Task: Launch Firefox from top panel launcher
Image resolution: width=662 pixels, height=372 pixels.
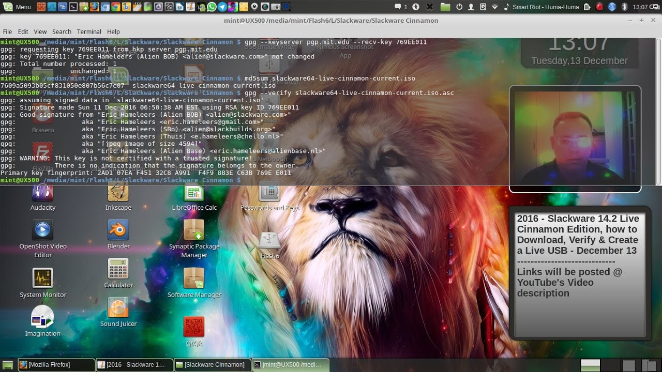Action: 95,7
